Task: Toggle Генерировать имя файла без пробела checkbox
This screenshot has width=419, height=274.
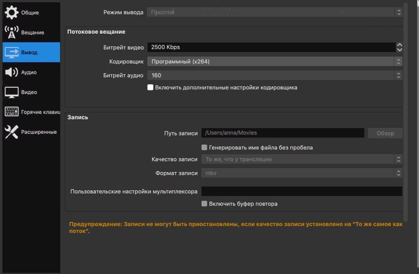Action: (204, 147)
